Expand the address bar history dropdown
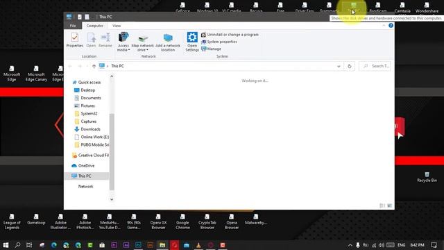The width and height of the screenshot is (444, 250). point(339,67)
